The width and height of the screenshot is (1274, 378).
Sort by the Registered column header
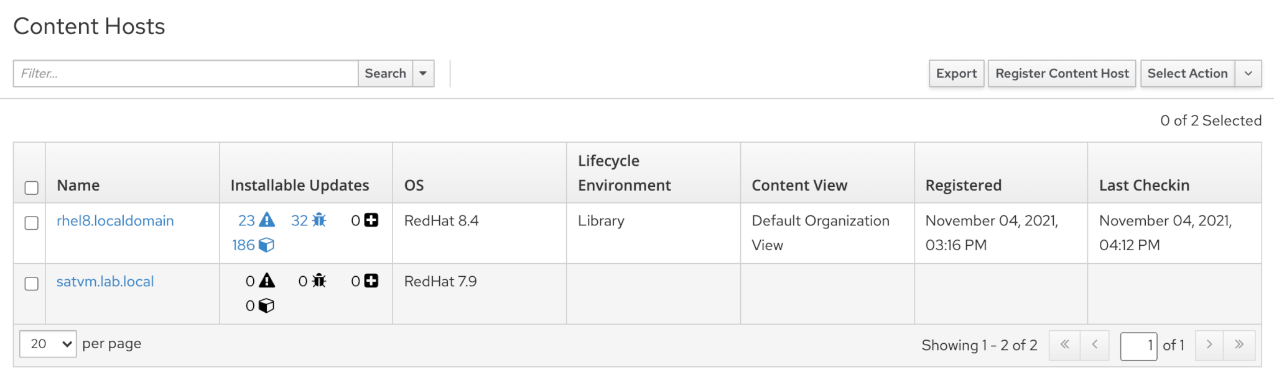(x=963, y=186)
